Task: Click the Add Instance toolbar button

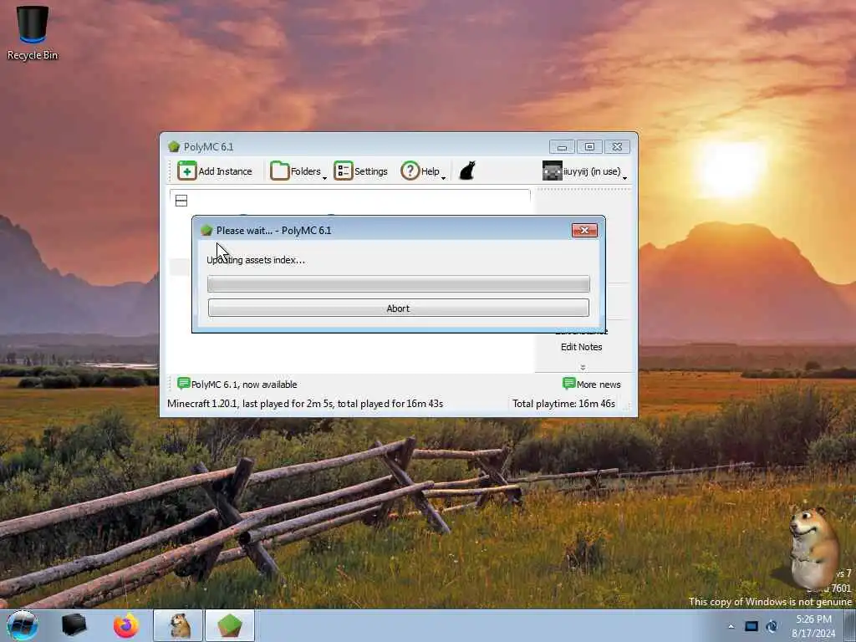Action: [215, 171]
